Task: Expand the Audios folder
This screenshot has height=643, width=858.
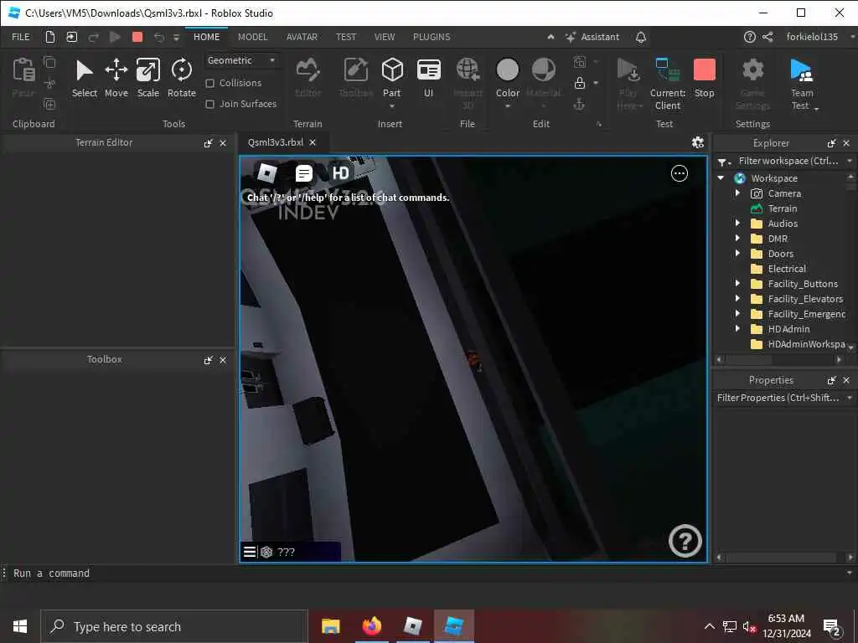Action: coord(737,223)
